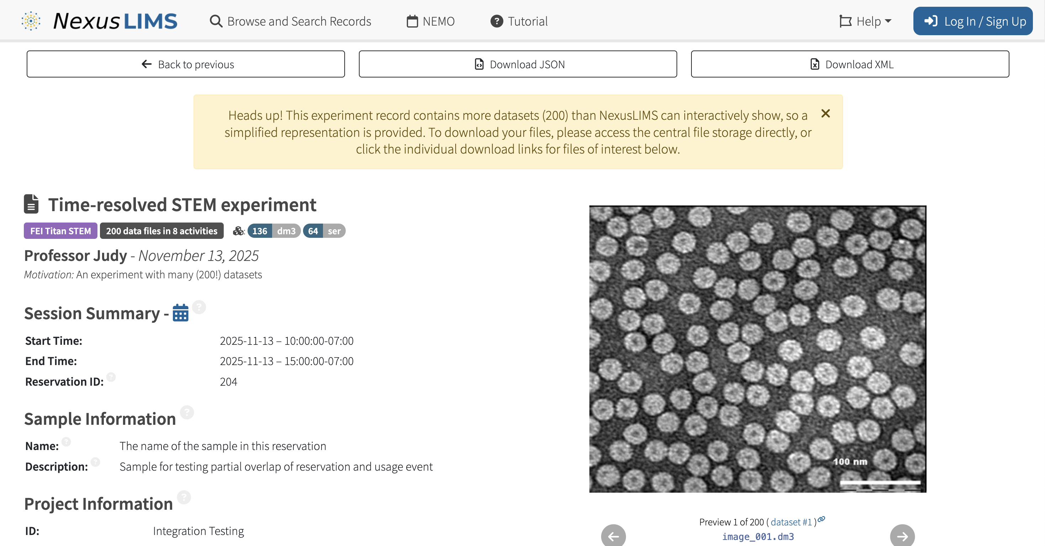Viewport: 1045px width, 546px height.
Task: Show help for Session Summary
Action: tap(199, 307)
